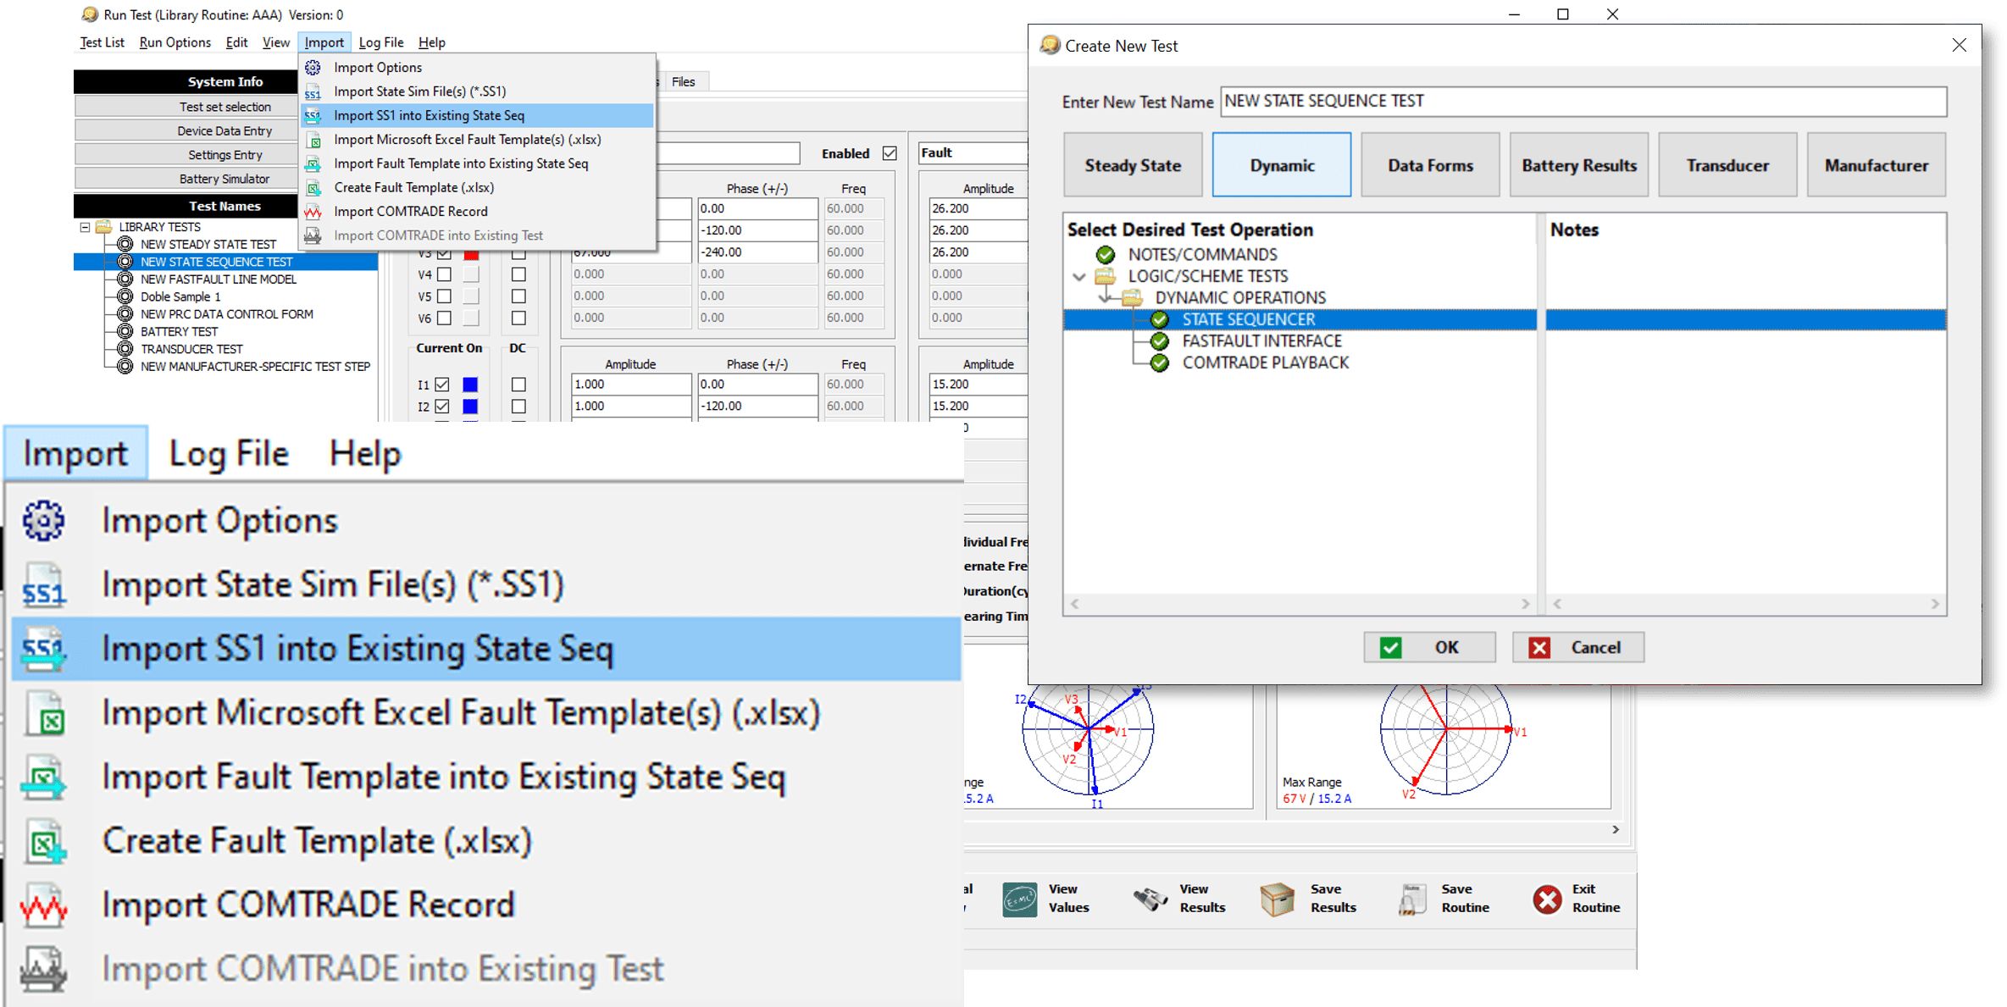Select the Data Forms category button
Image resolution: width=2007 pixels, height=1007 pixels.
tap(1430, 165)
